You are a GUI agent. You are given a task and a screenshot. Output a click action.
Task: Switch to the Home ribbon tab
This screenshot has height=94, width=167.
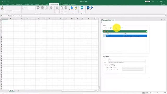click(8, 4)
